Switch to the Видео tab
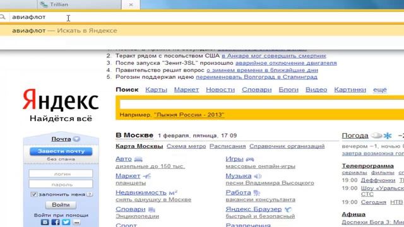Image resolution: width=404 pixels, height=227 pixels. pos(316,90)
